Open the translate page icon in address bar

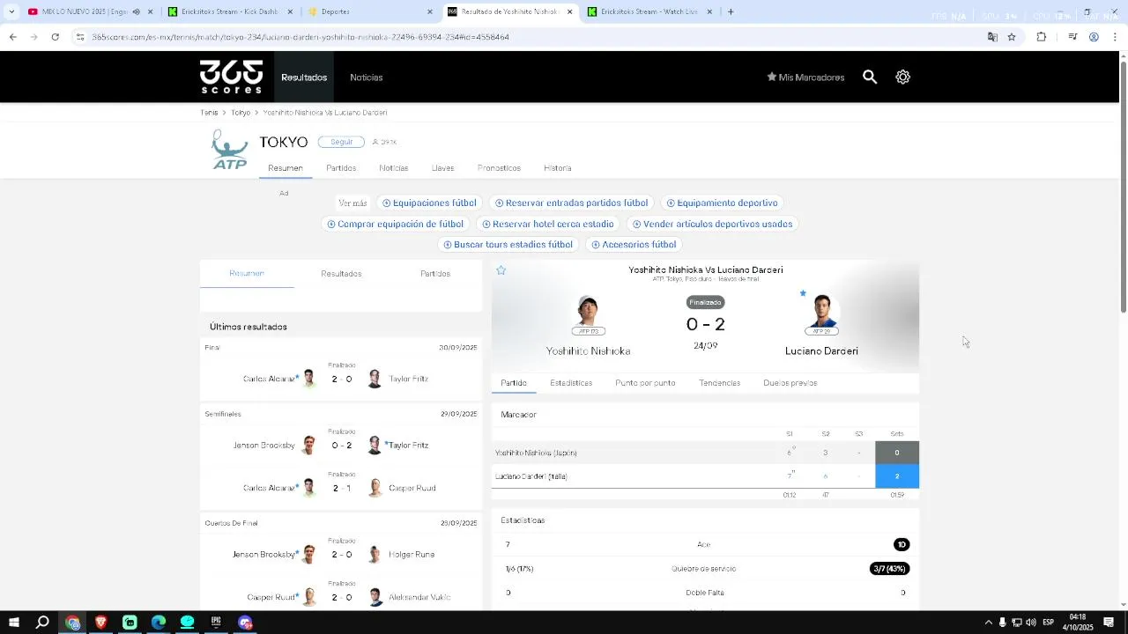[x=992, y=37]
